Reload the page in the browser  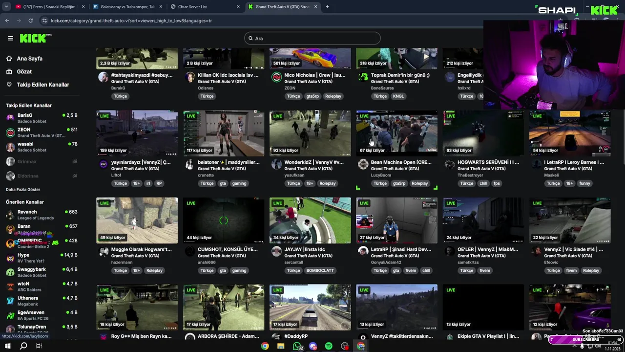(30, 21)
